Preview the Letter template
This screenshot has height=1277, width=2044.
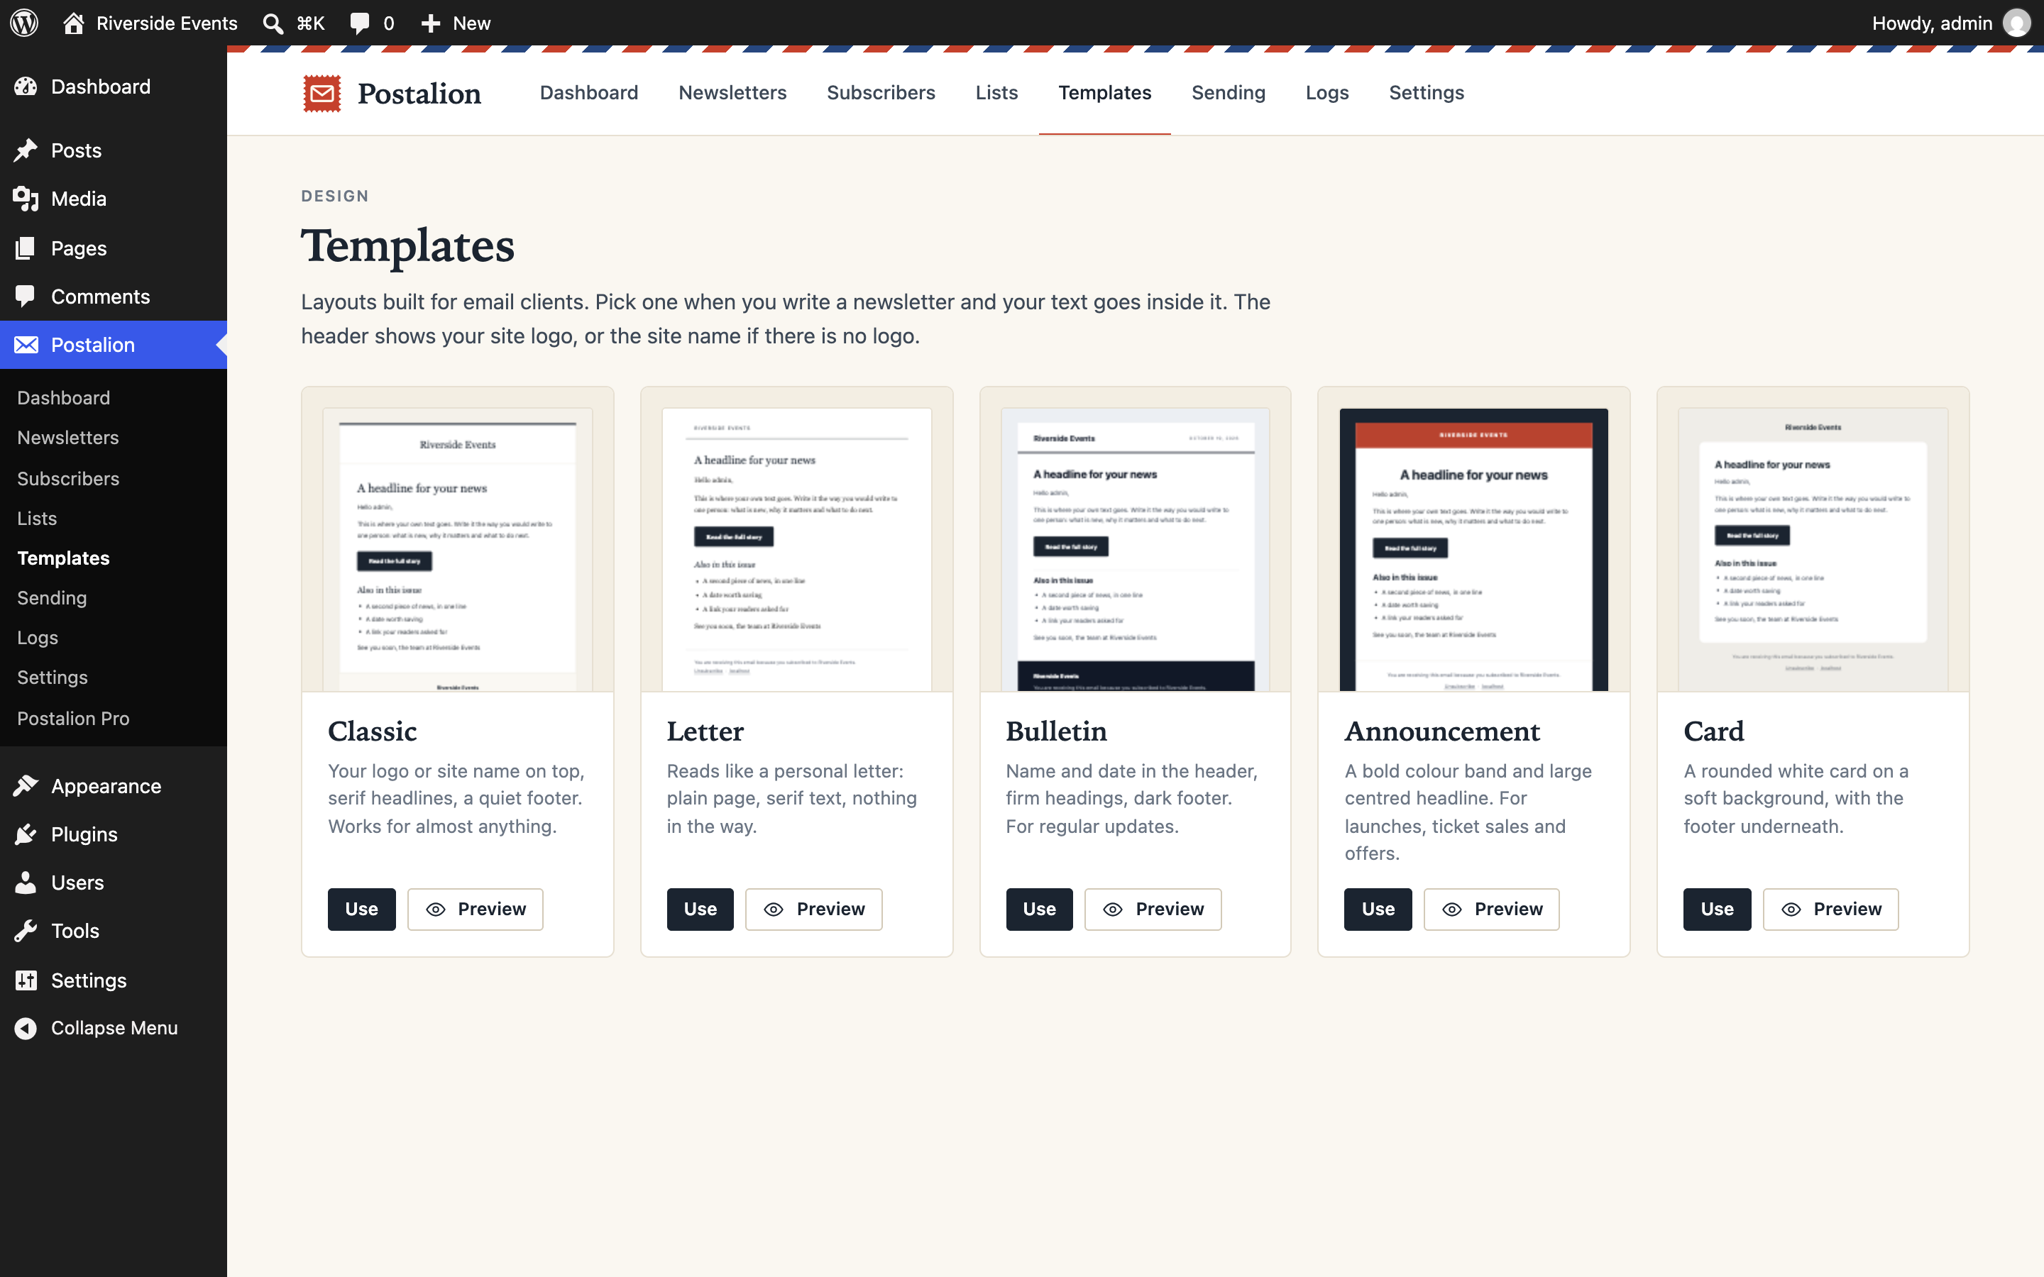814,909
